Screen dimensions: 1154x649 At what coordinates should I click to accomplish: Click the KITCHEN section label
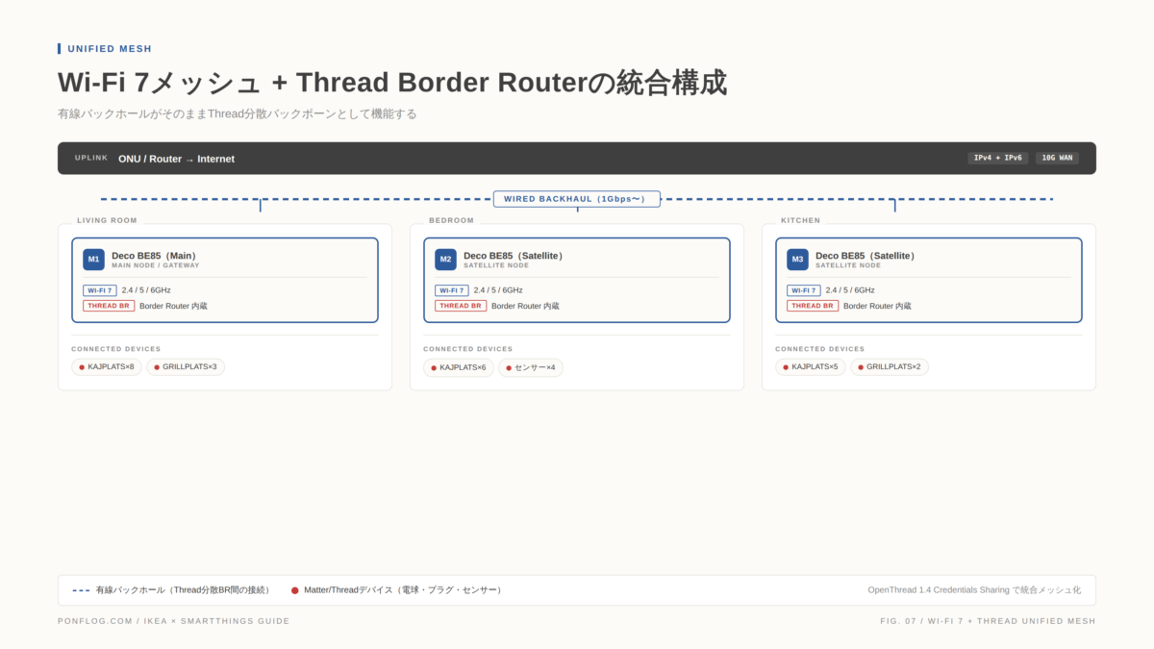801,220
